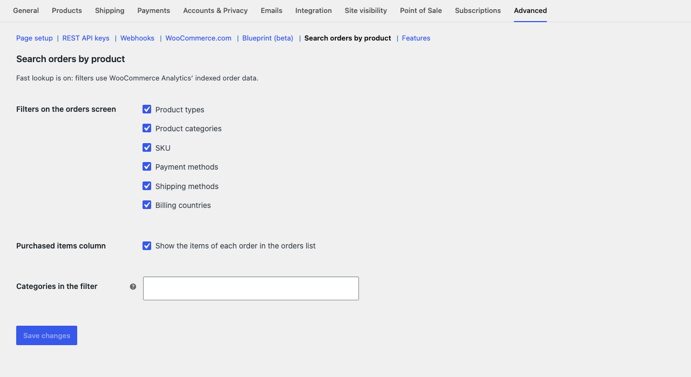
Task: Open Blueprint (beta) section
Action: [268, 38]
